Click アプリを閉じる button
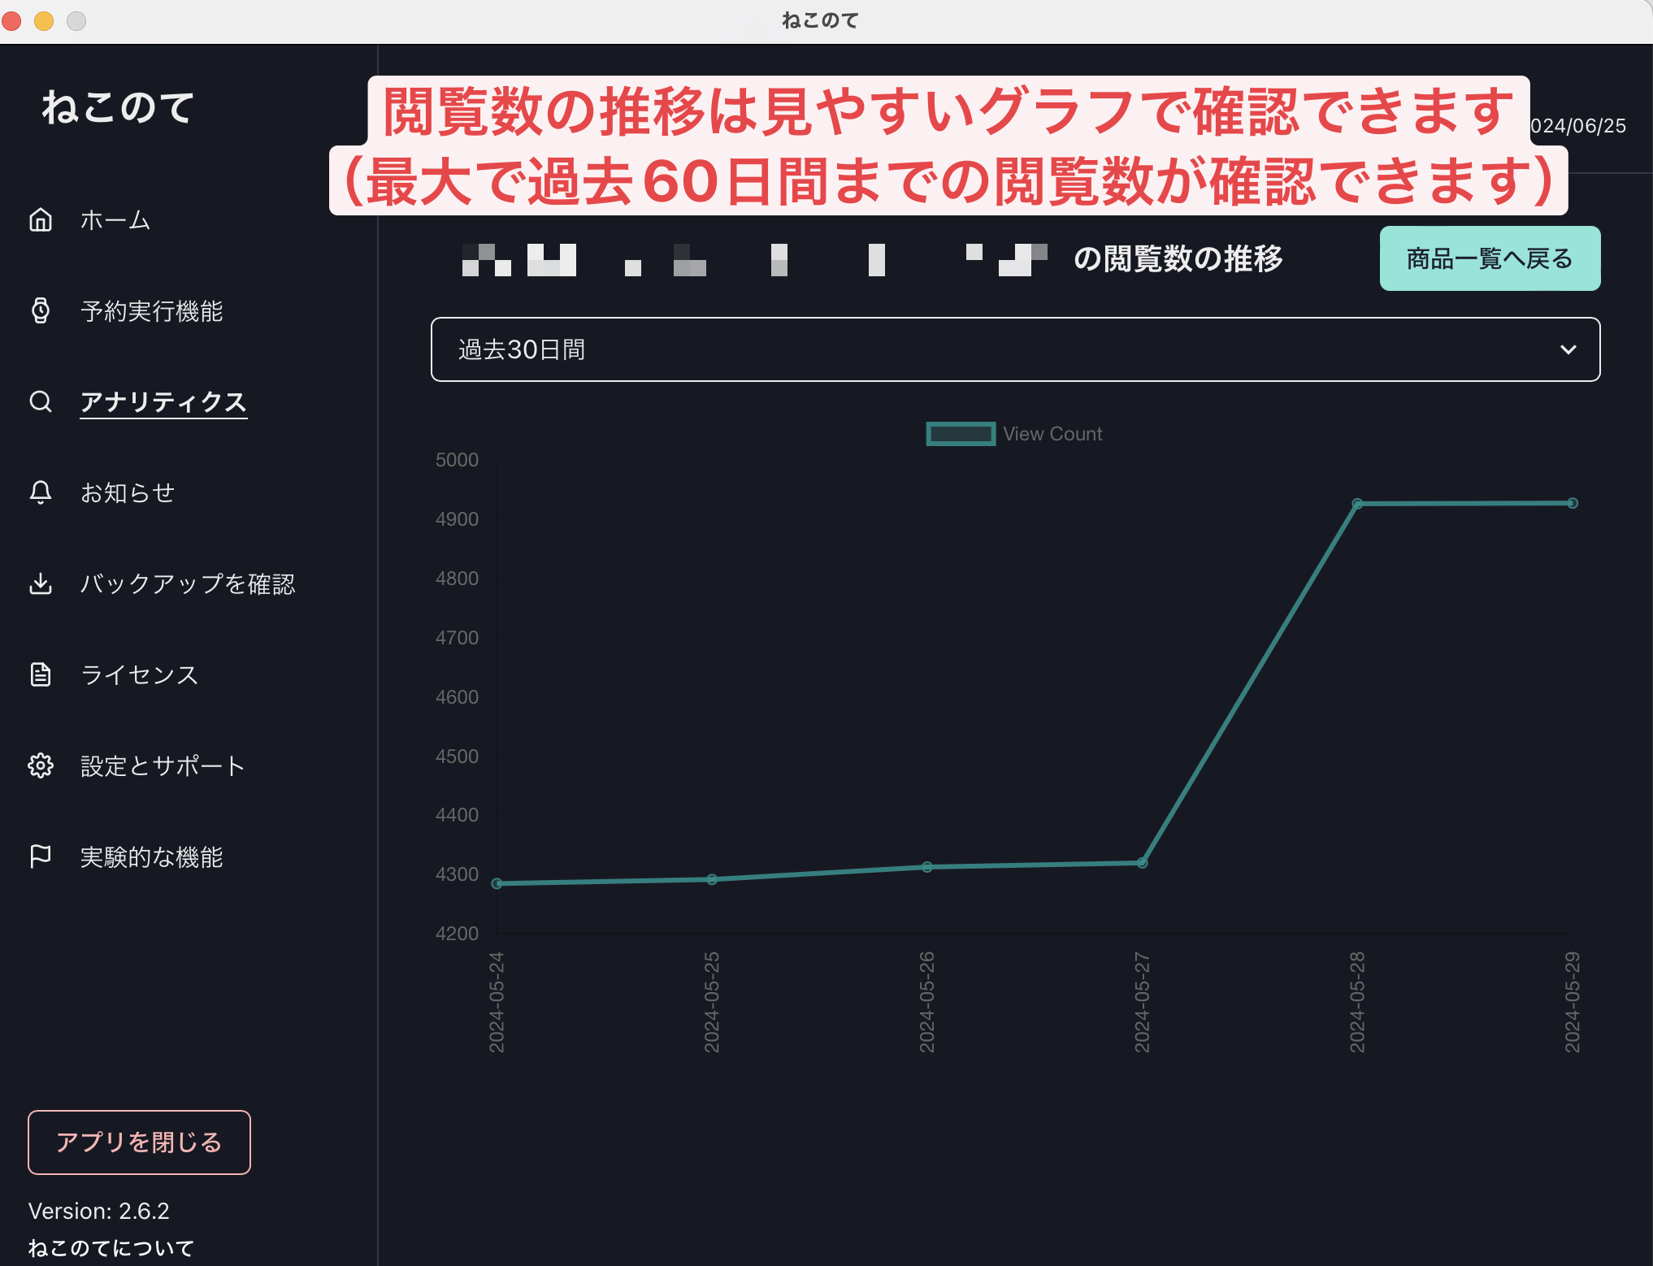Screen dimensions: 1653x1266 click(139, 1142)
